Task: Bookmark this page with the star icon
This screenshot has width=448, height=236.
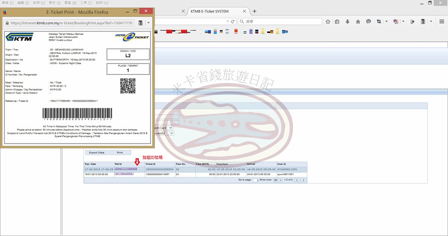Action: click(328, 21)
